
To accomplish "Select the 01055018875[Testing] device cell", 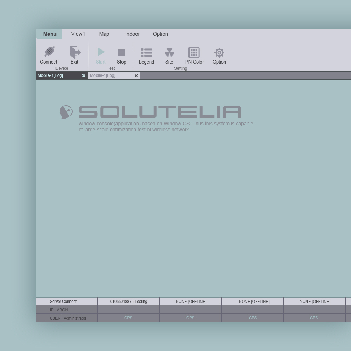I will (129, 301).
